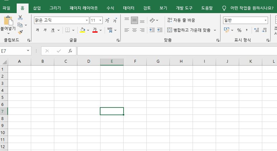Click the select-all corner triangle

(4, 62)
